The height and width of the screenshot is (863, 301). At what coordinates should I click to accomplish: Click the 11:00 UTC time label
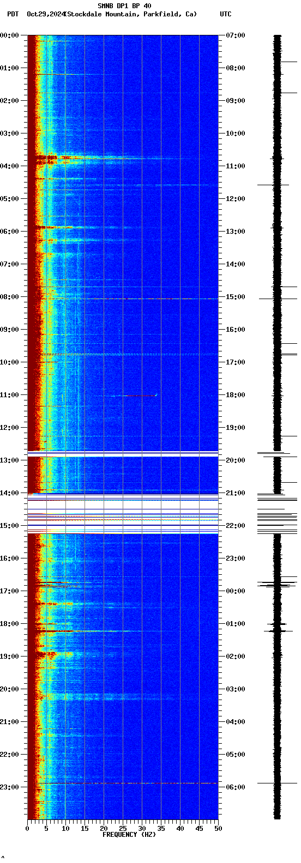click(x=236, y=166)
